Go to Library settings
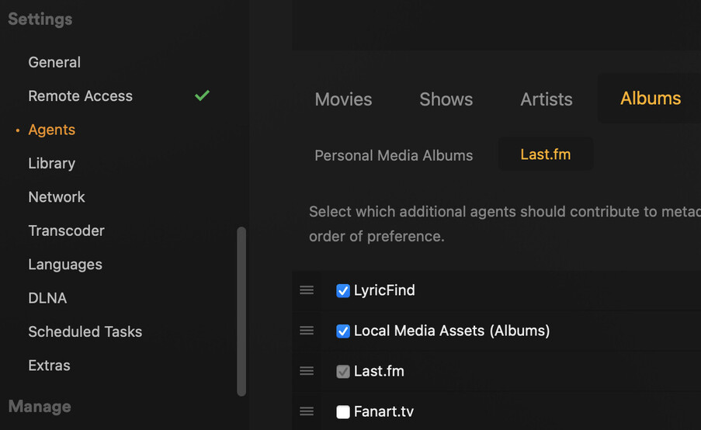Image resolution: width=701 pixels, height=430 pixels. [x=52, y=163]
